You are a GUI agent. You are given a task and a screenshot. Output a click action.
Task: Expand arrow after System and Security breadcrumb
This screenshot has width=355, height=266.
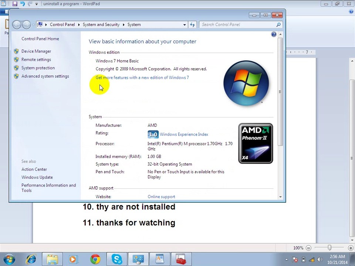[124, 25]
